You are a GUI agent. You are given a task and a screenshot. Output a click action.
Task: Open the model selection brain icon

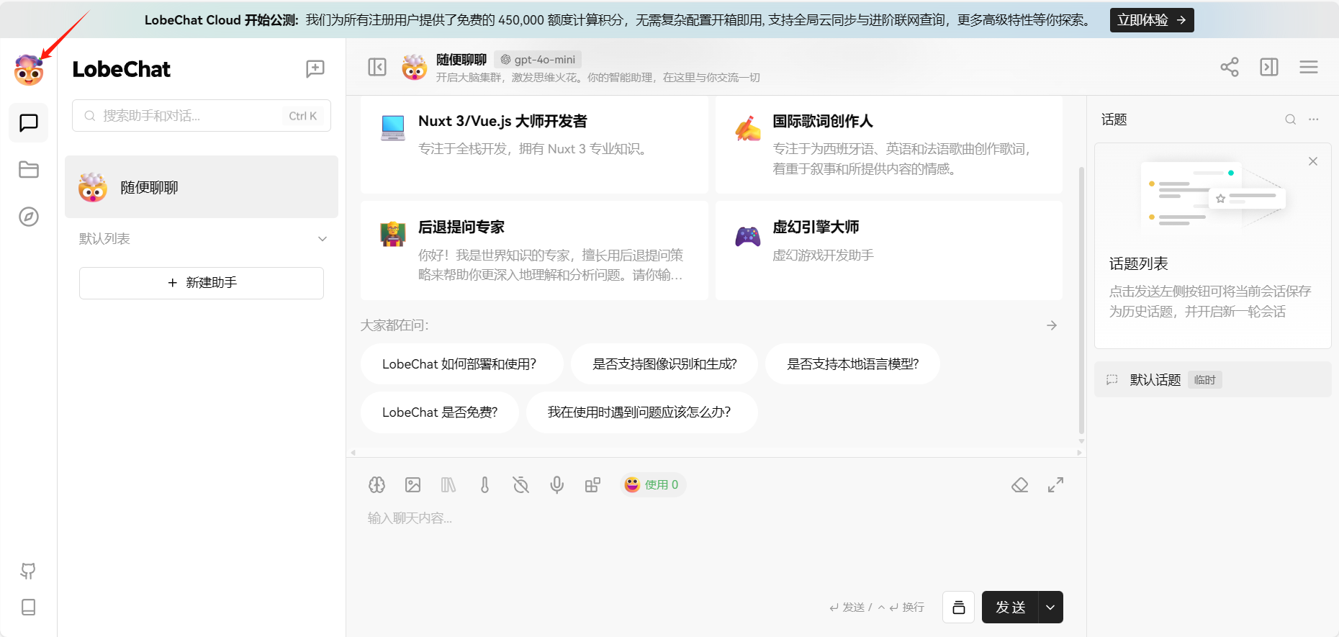click(377, 485)
